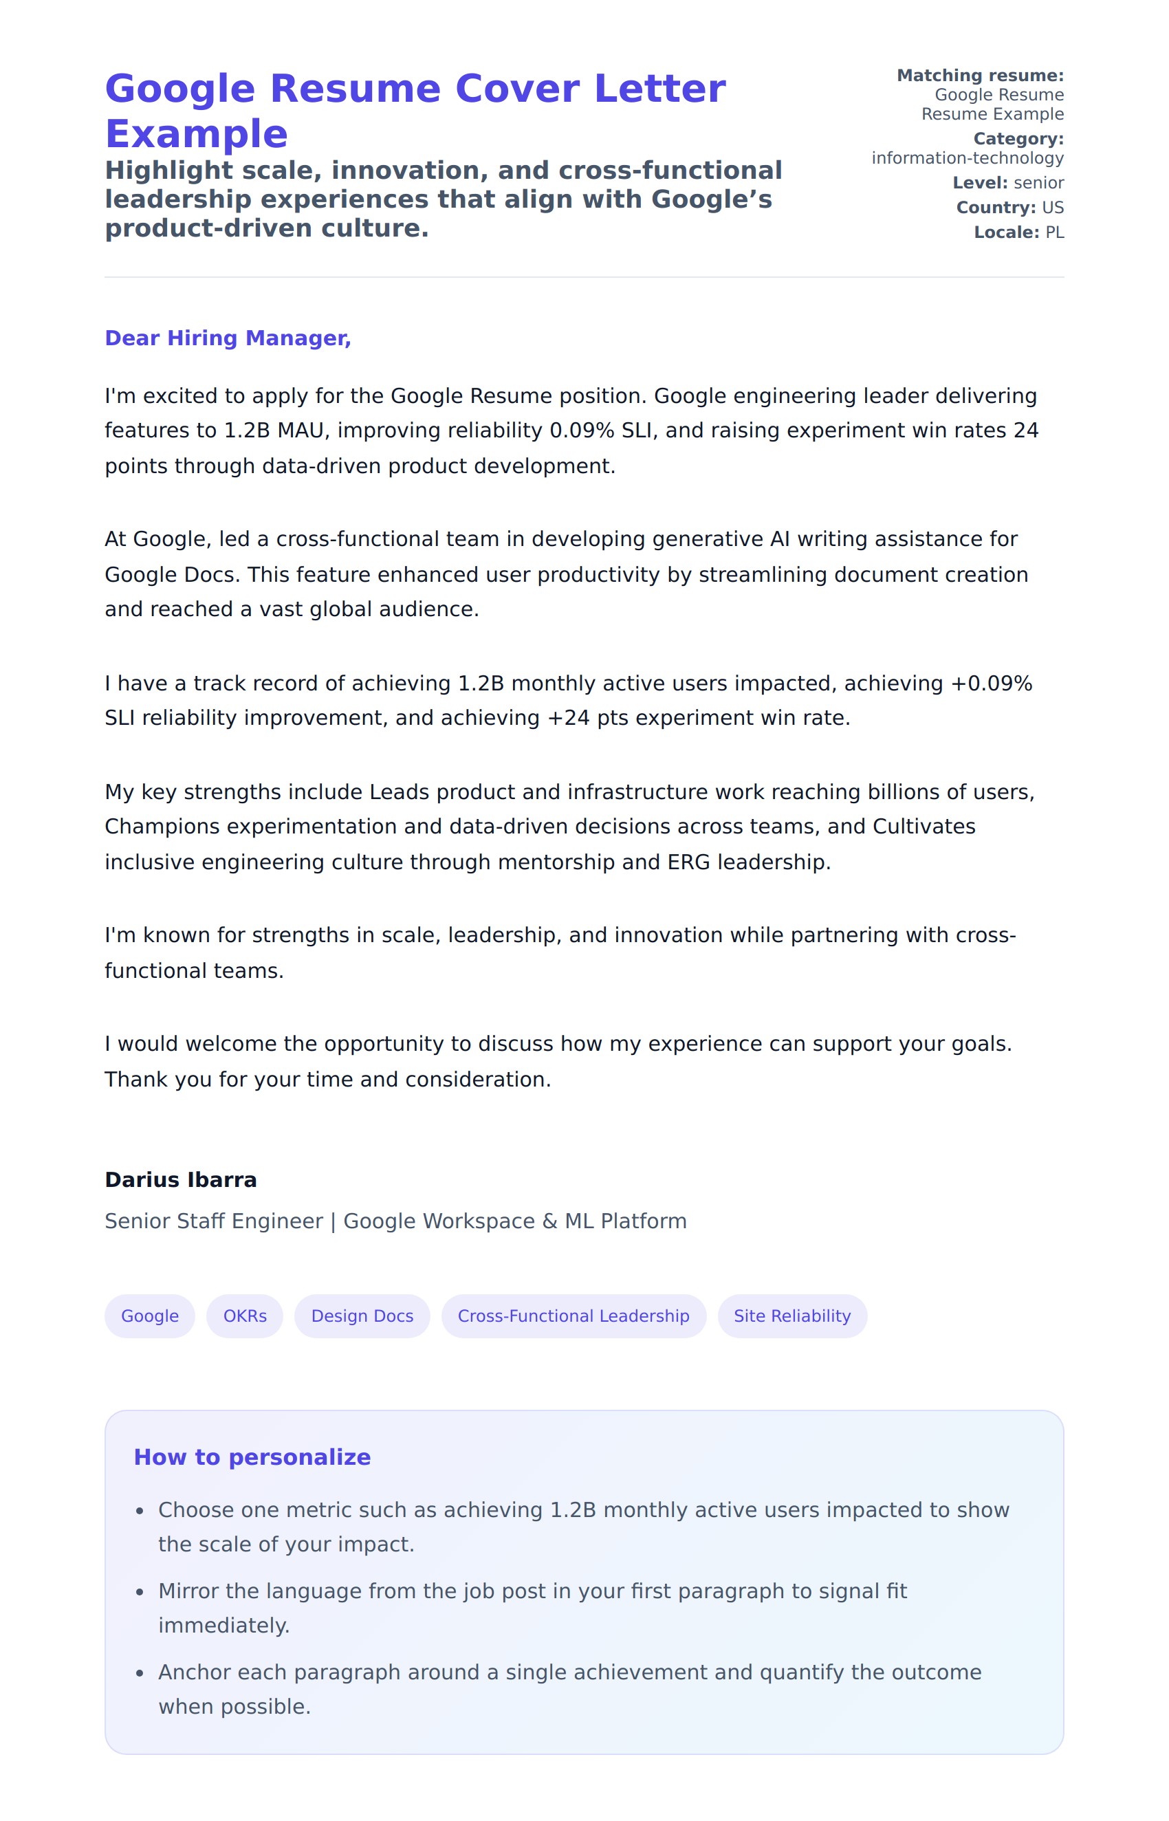Select the OKRs tag pill
This screenshot has width=1169, height=1821.
[x=244, y=1316]
